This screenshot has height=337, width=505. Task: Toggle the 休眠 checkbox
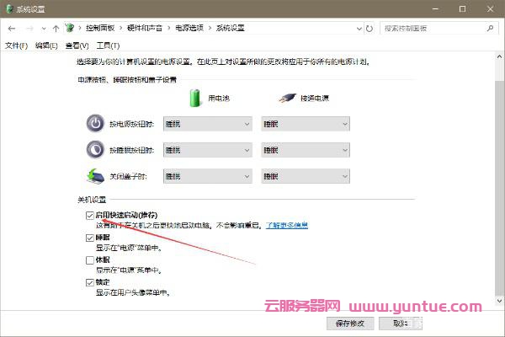90,260
